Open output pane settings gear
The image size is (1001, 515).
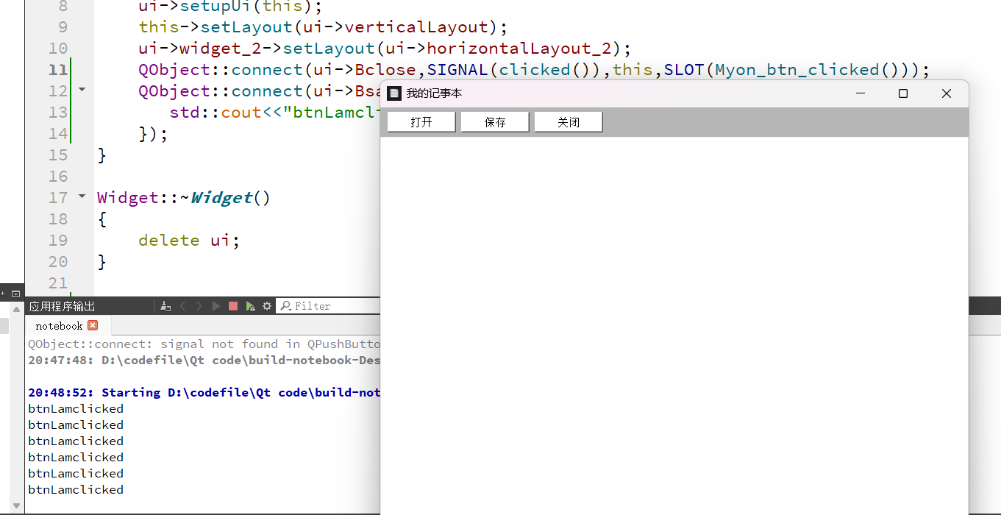point(267,306)
